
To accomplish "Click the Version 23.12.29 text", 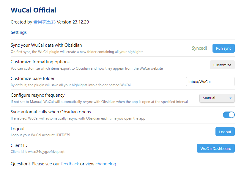I will click(73, 22).
